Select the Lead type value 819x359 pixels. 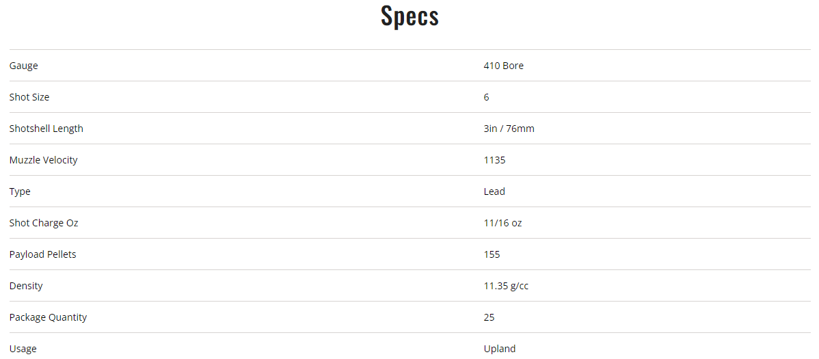[x=494, y=191]
